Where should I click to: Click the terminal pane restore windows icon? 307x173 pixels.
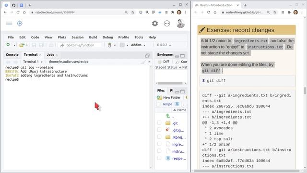tap(147, 56)
